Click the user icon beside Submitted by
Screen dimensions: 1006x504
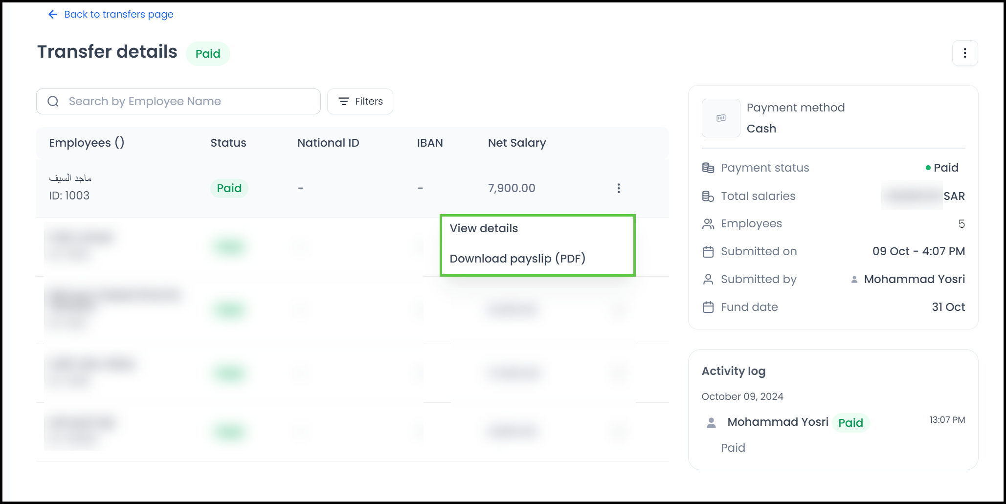point(708,279)
